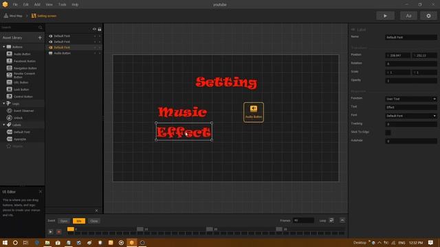Image resolution: width=440 pixels, height=247 pixels.
Task: Start timeline recording with red button
Action: (59, 232)
